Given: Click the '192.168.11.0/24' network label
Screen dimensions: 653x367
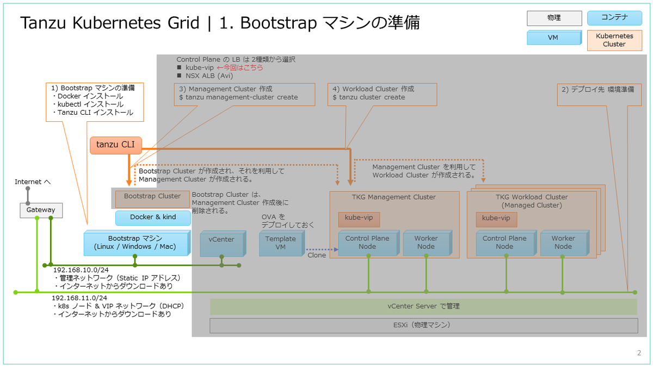Looking at the screenshot, I should [x=79, y=298].
